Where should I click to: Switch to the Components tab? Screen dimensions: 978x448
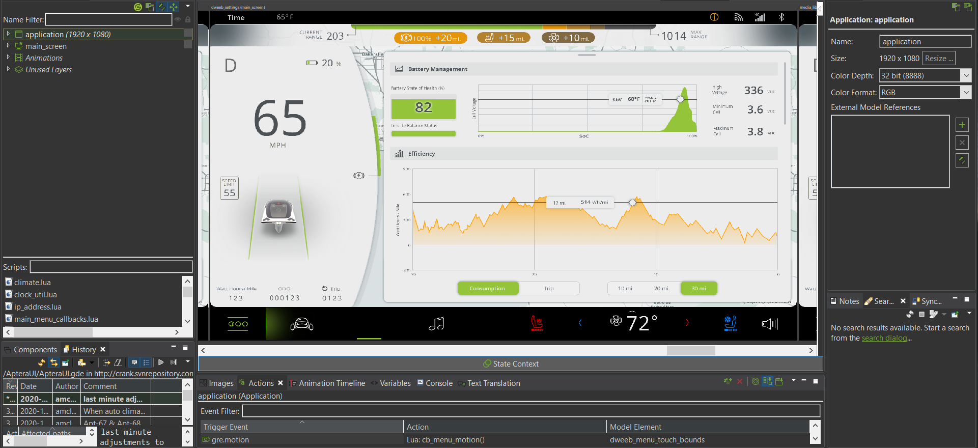(x=31, y=349)
